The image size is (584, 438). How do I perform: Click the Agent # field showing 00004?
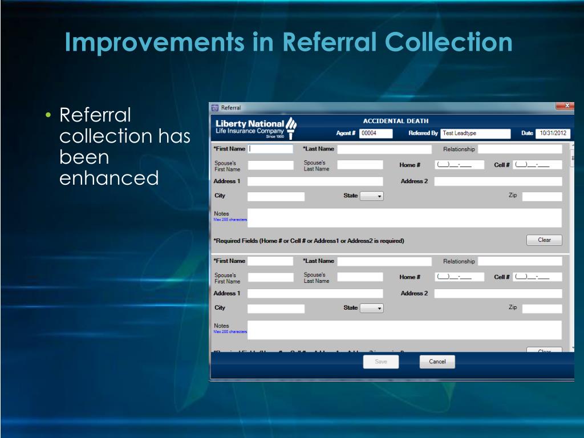click(x=376, y=133)
